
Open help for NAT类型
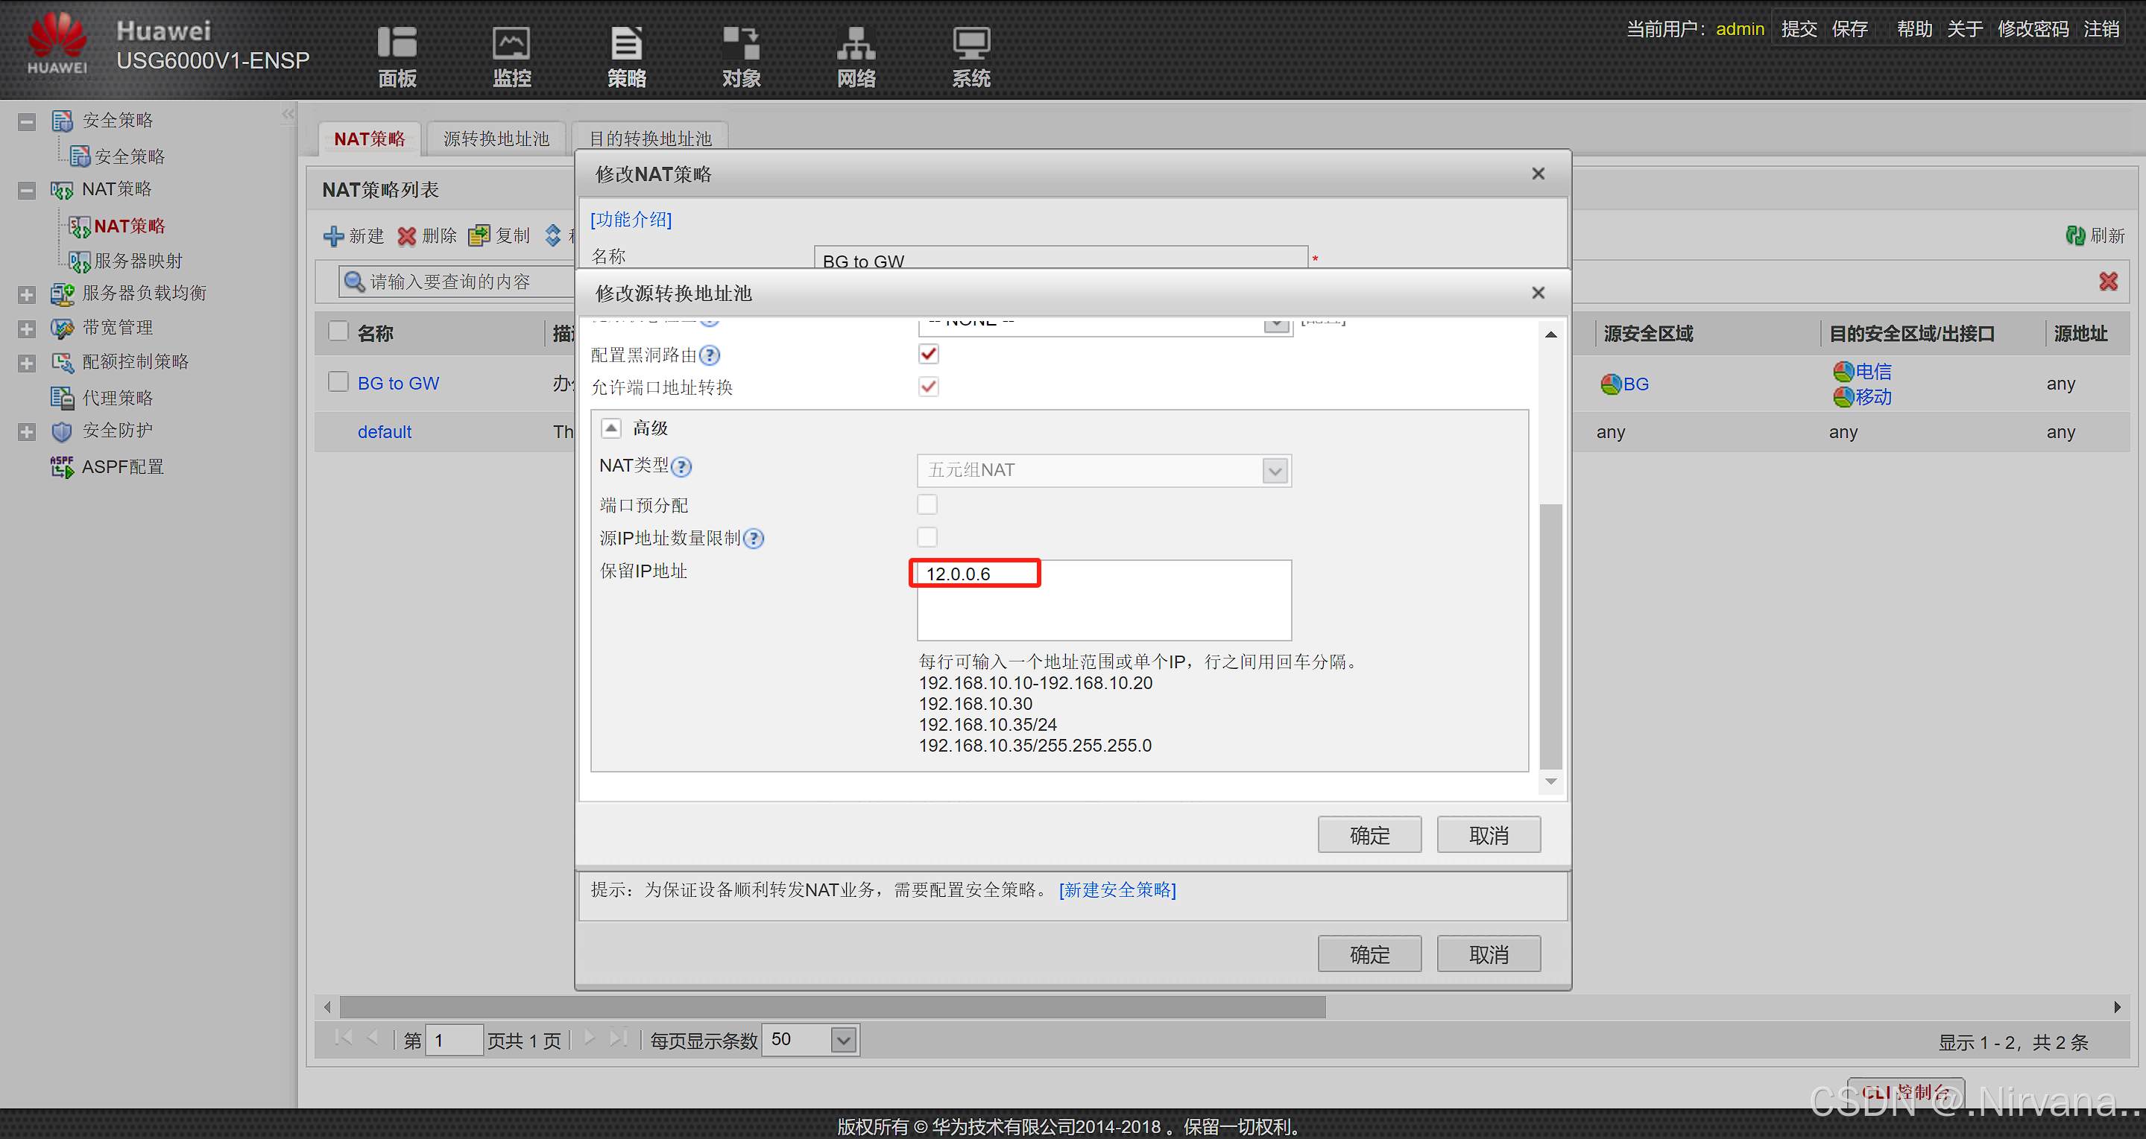pyautogui.click(x=681, y=466)
